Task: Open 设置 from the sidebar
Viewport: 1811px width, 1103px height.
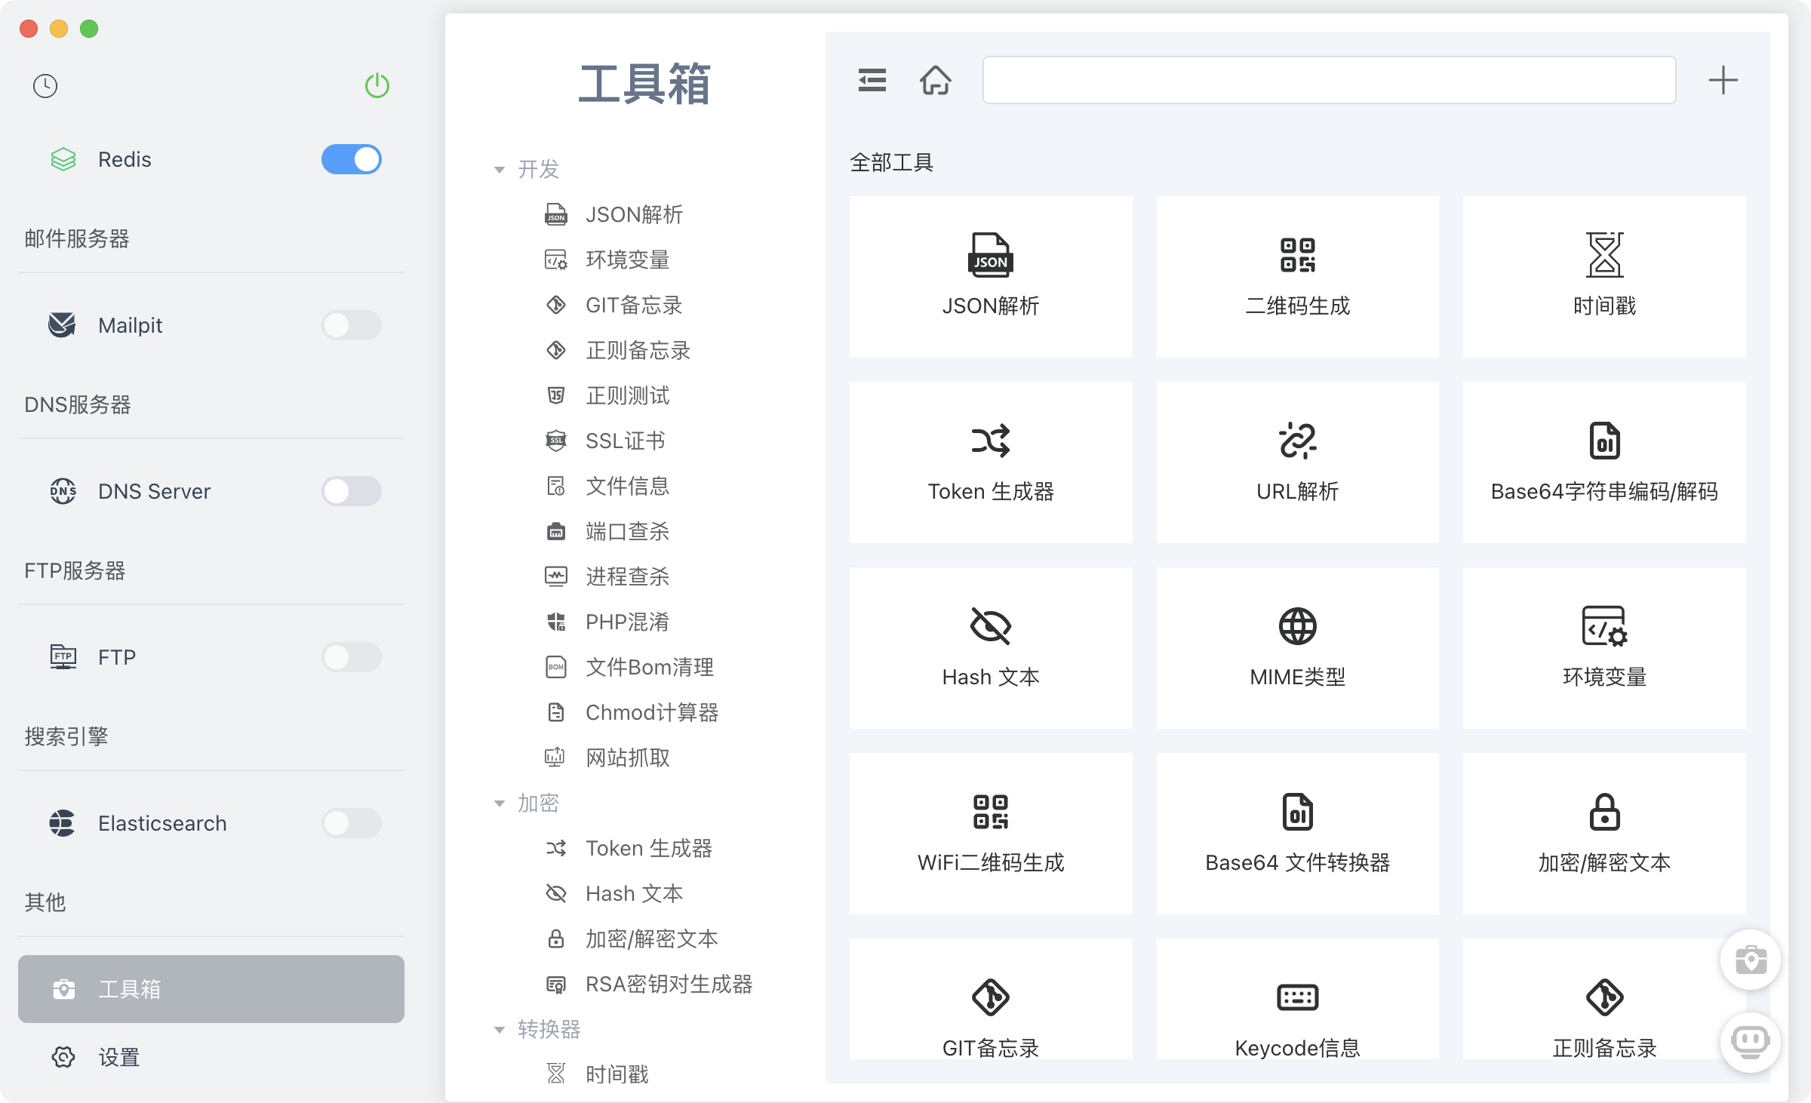Action: click(118, 1057)
